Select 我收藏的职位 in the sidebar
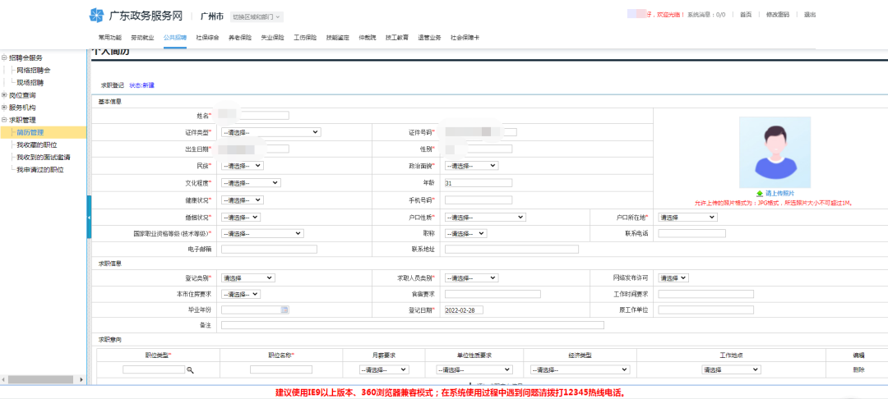 pos(43,144)
